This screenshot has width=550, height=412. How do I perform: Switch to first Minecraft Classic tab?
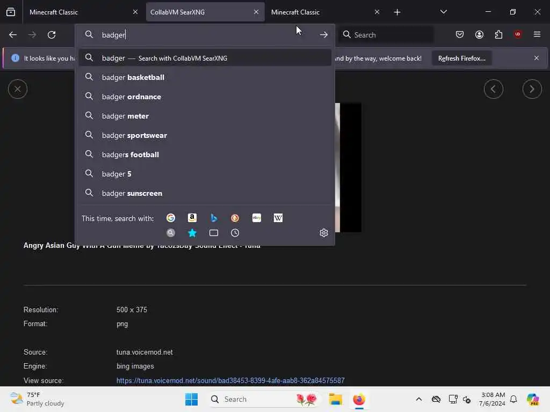click(83, 12)
